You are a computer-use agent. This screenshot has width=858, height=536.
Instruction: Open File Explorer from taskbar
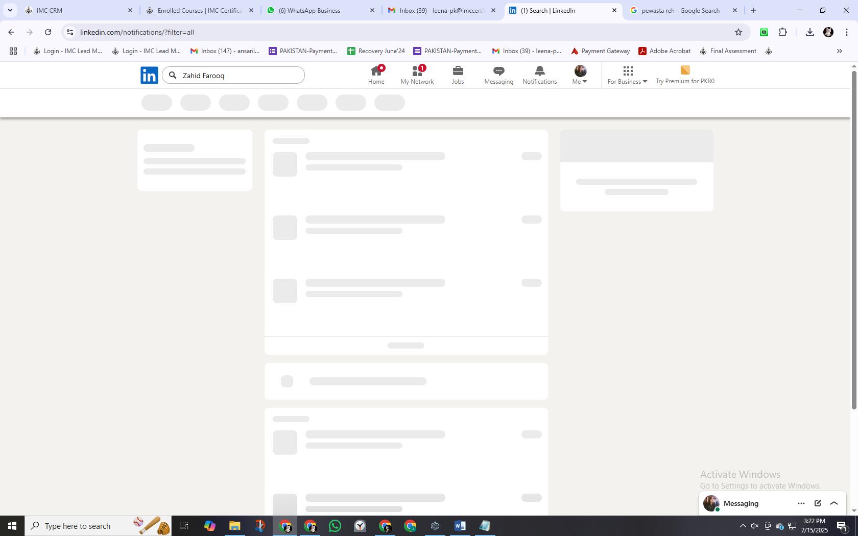pyautogui.click(x=234, y=526)
